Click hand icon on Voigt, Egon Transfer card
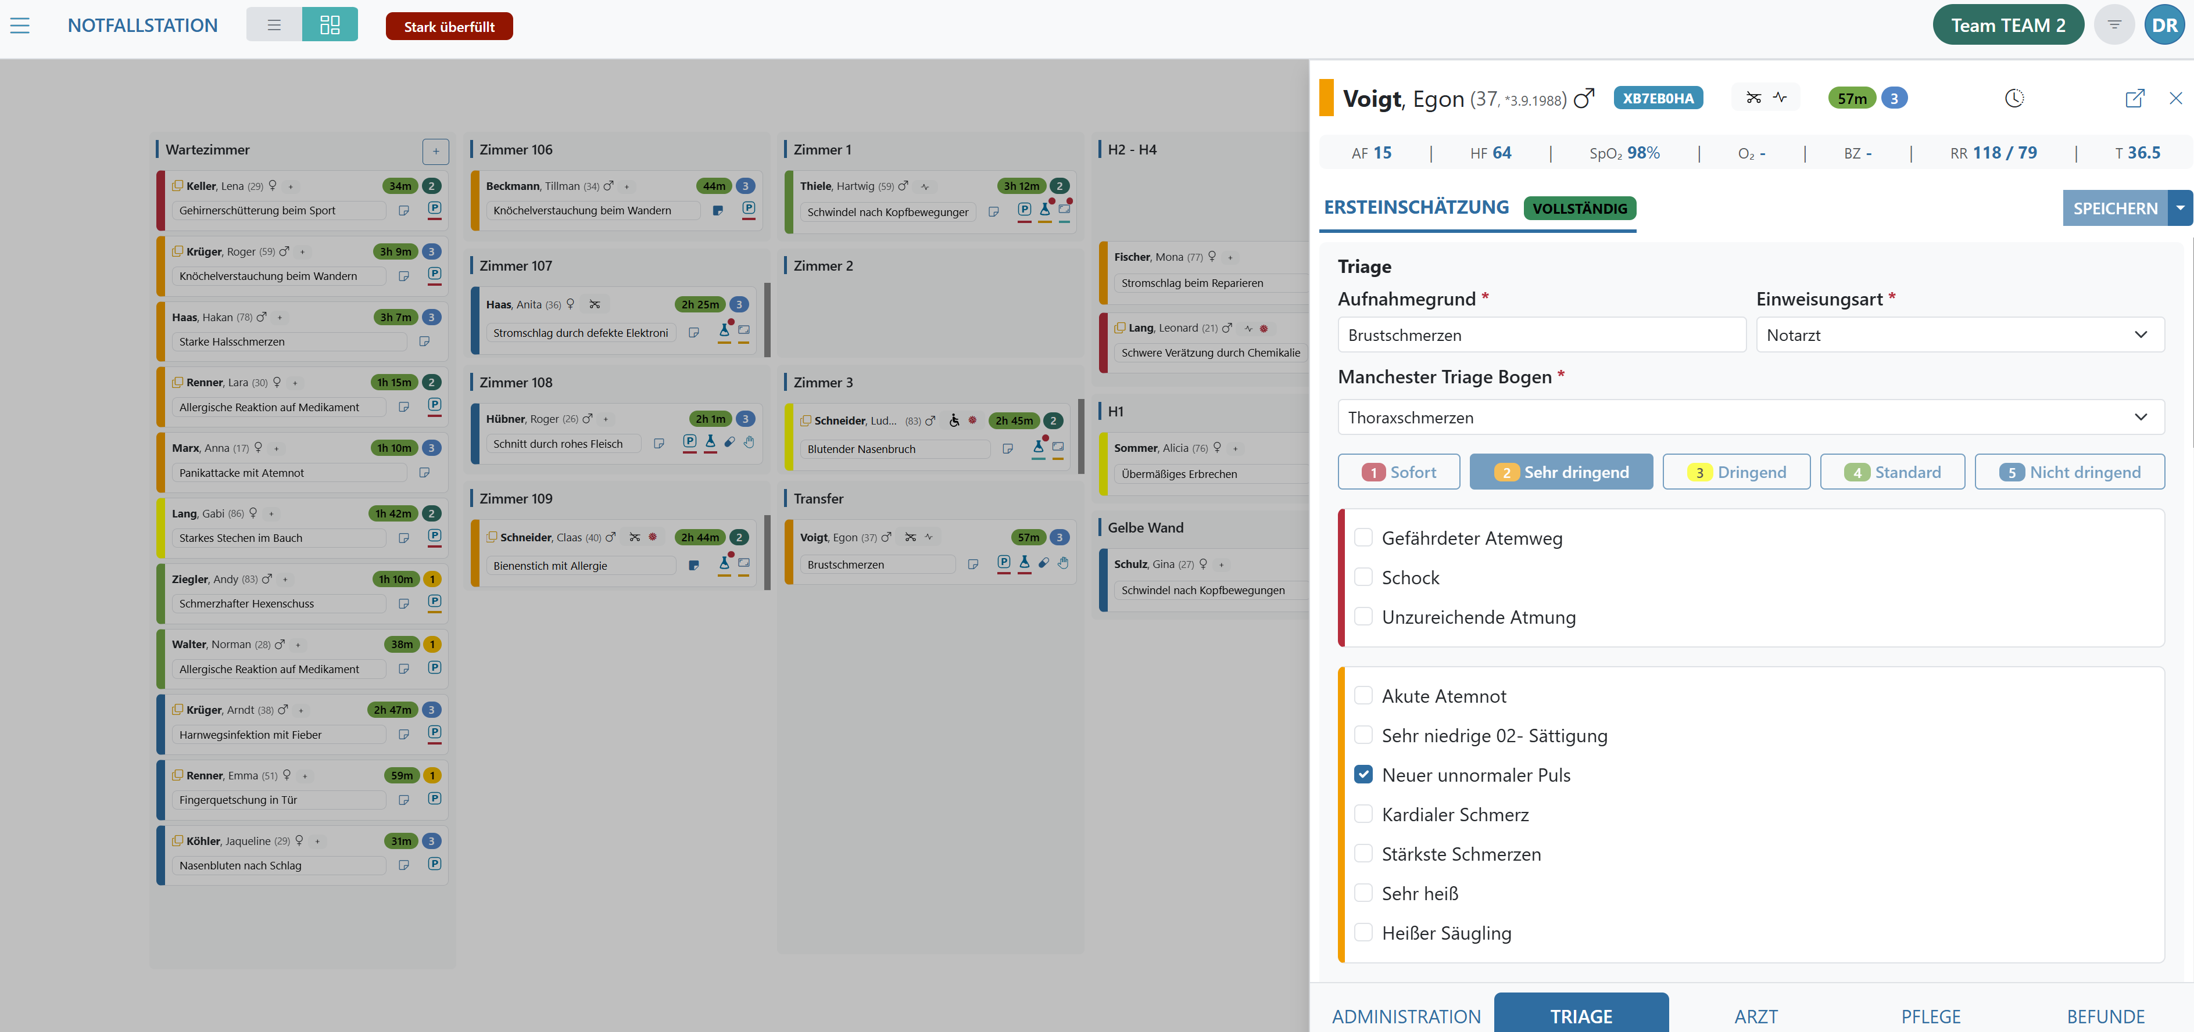Screen dimensions: 2194x1032 click(1063, 562)
